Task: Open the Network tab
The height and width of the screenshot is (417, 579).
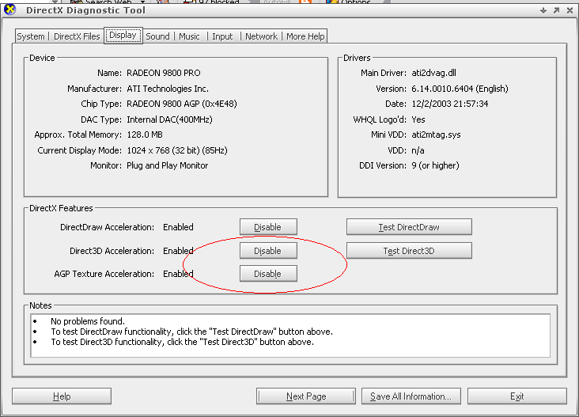Action: pyautogui.click(x=262, y=36)
